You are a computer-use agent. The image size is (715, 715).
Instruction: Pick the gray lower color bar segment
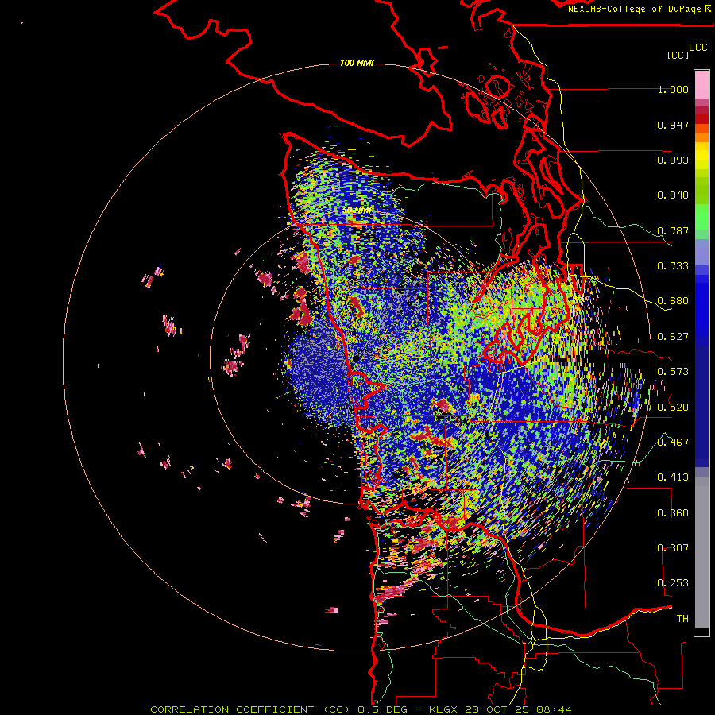tap(701, 552)
